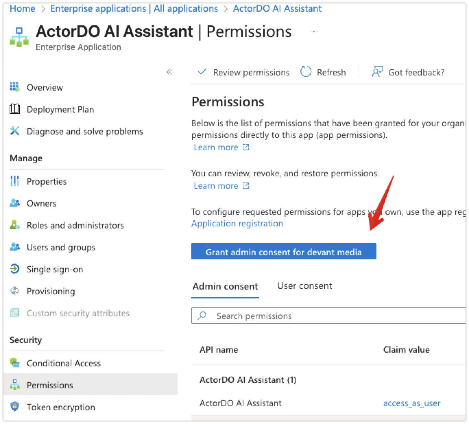Click the Refresh circular arrow icon
Screen dimensions: 469x424
click(x=305, y=72)
